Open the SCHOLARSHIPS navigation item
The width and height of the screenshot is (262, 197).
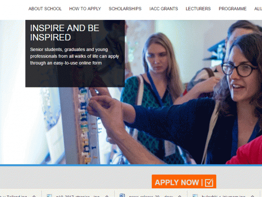pyautogui.click(x=125, y=9)
